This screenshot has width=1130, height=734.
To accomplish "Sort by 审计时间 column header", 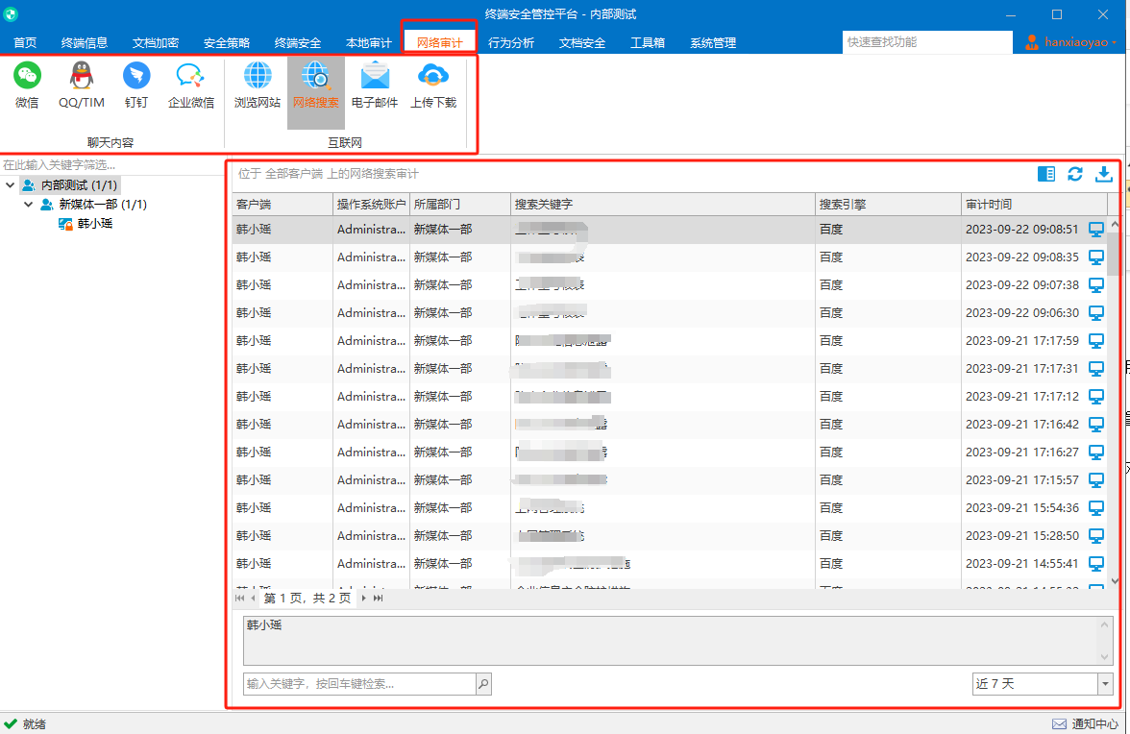I will tap(1034, 205).
